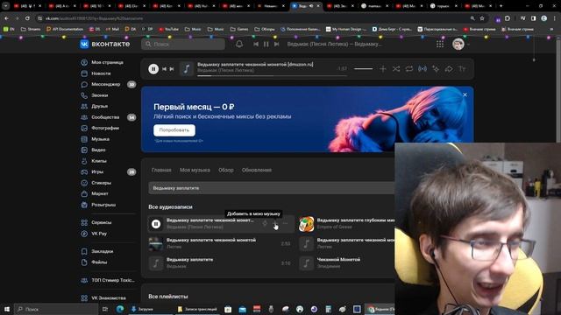The height and width of the screenshot is (315, 561).
Task: Open Маркет in sidebar
Action: (x=100, y=193)
